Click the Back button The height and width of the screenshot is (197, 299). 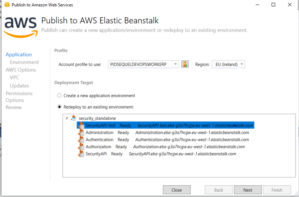click(219, 190)
